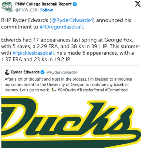Screen dimensions: 142x148
Task: Open the #Committed hashtag
Action: point(116,90)
